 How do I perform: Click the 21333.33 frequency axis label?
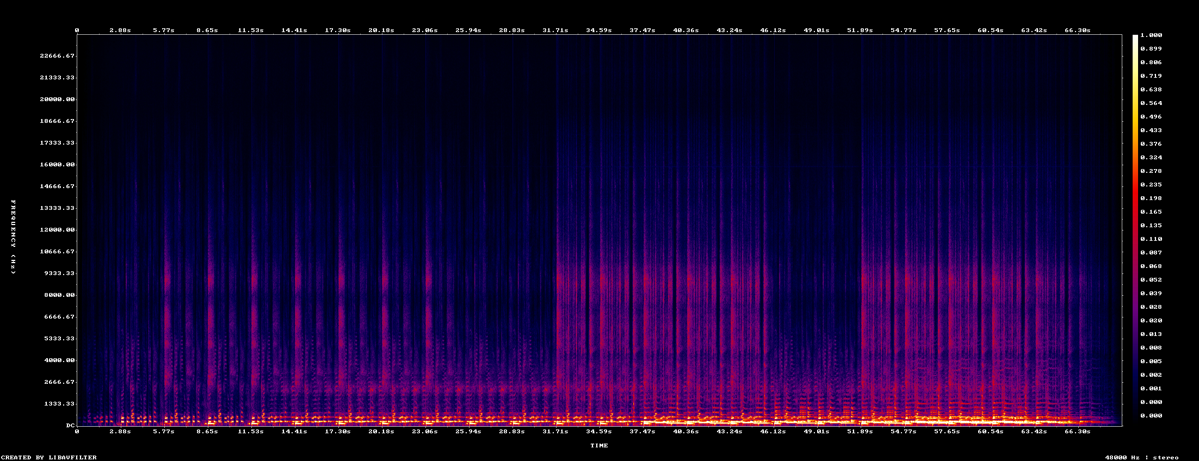pos(57,78)
